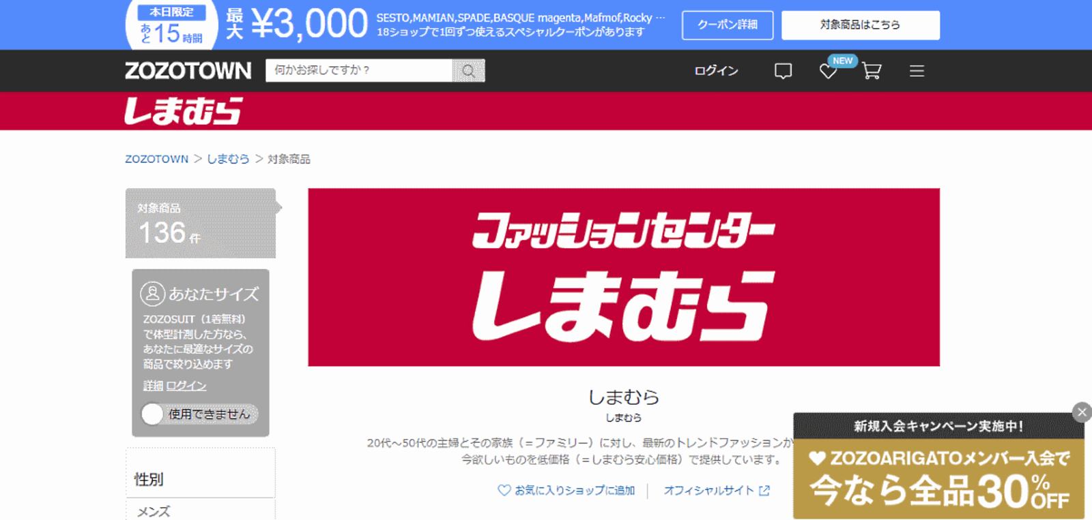Click the しまむら shop name heading
Screen dimensions: 1092x520
(624, 397)
